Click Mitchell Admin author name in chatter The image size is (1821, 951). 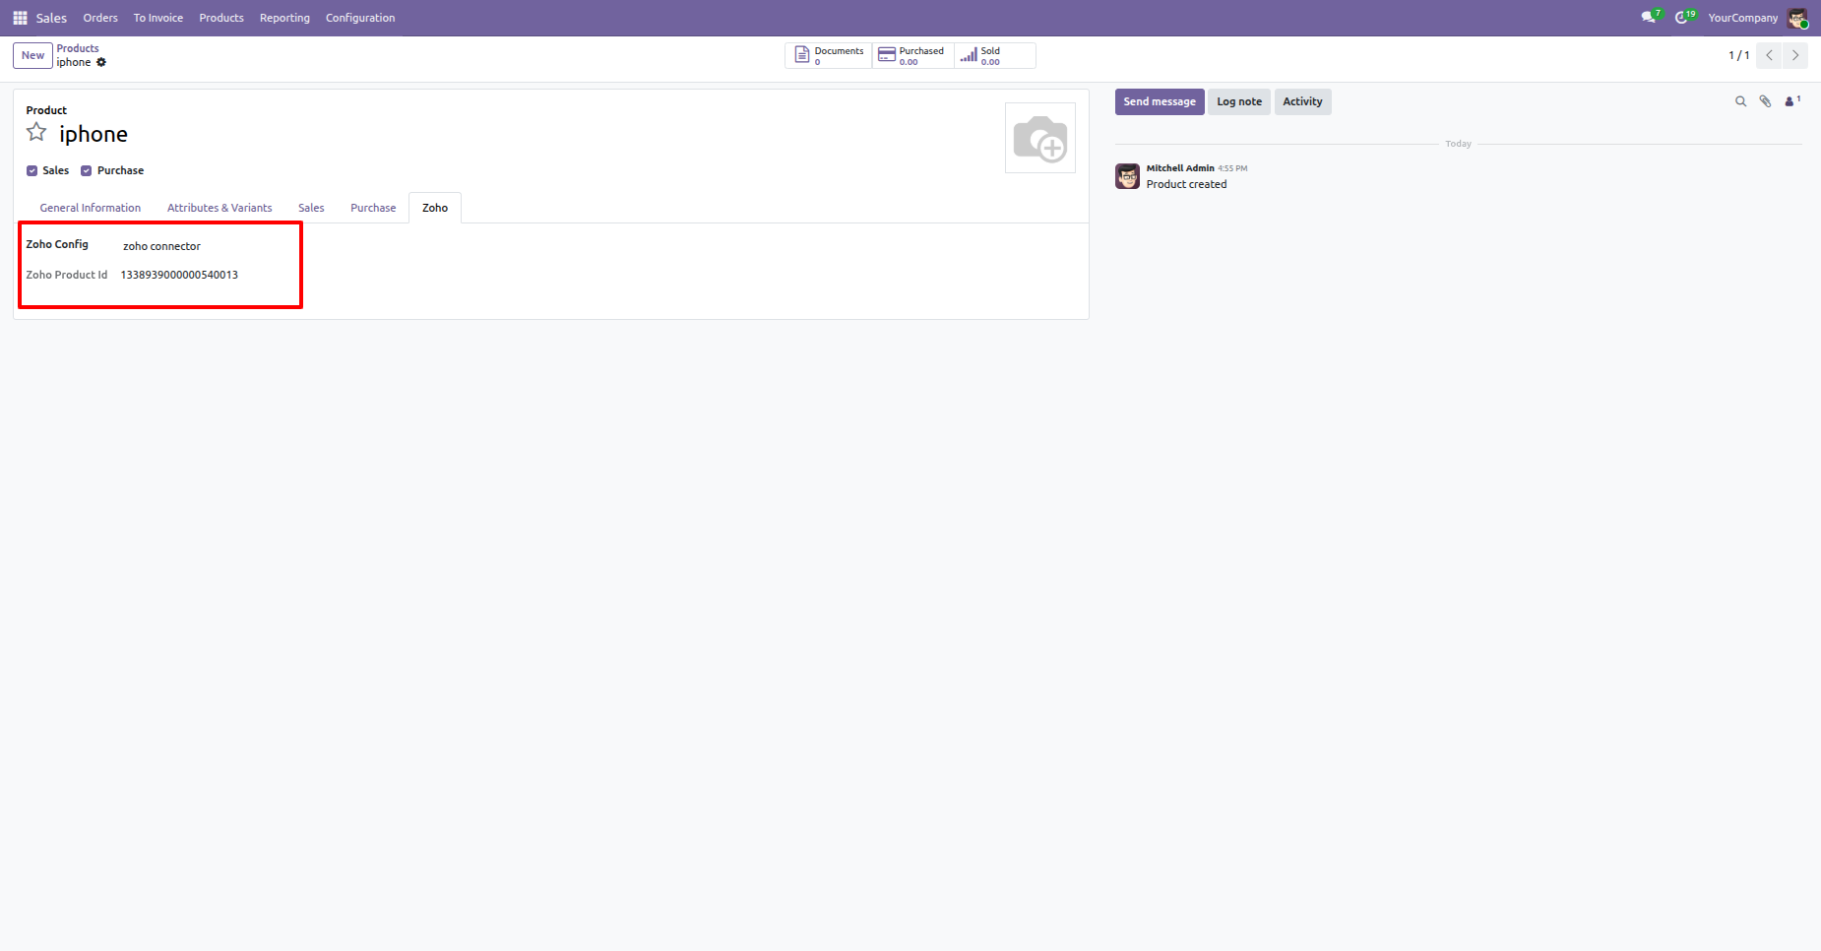click(1180, 168)
